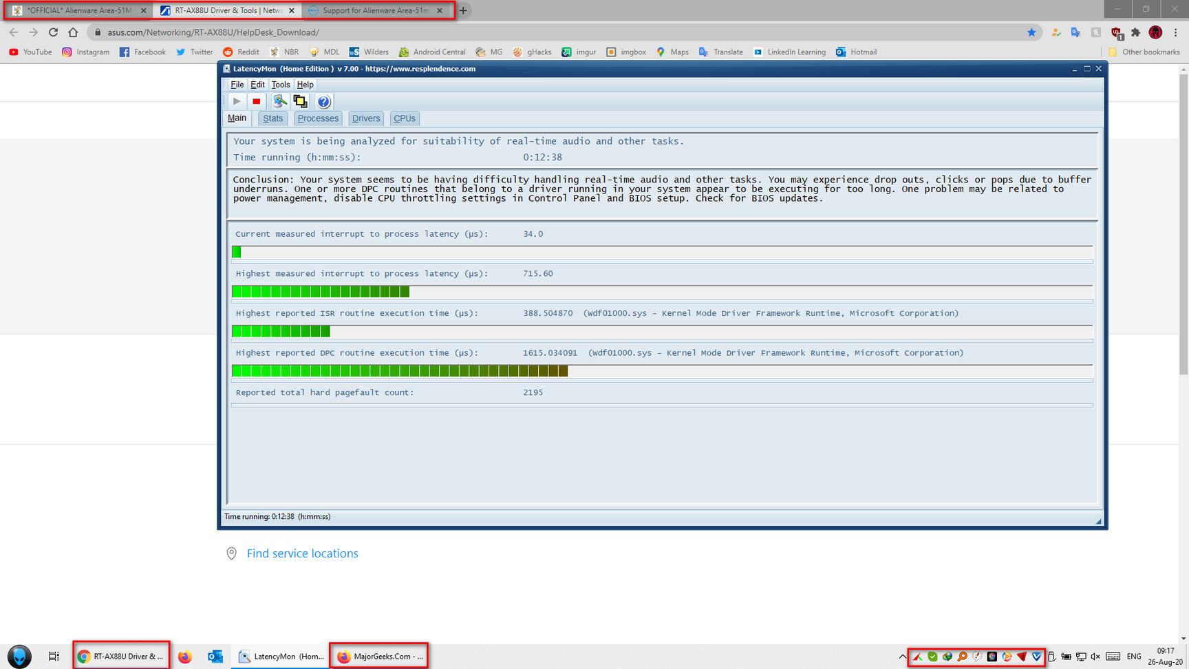Open Chrome's three-dot menu
This screenshot has height=669, width=1189.
1176,32
